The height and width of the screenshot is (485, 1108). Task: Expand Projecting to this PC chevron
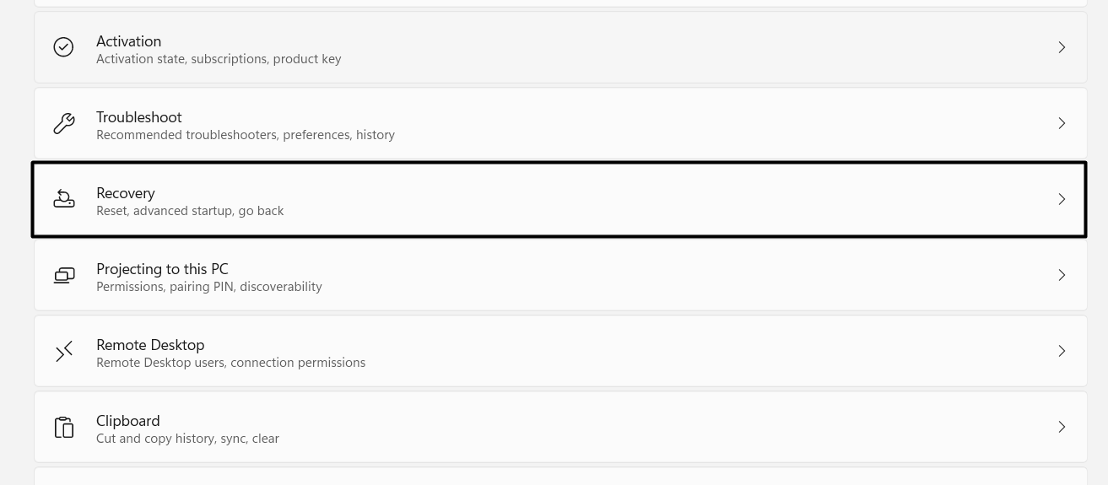click(x=1062, y=275)
